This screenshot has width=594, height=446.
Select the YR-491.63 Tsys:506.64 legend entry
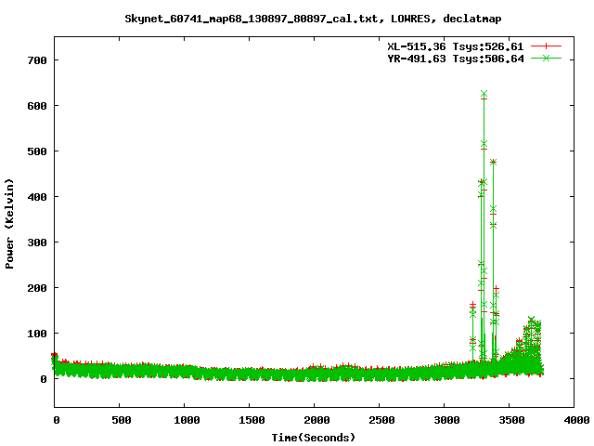pos(456,59)
